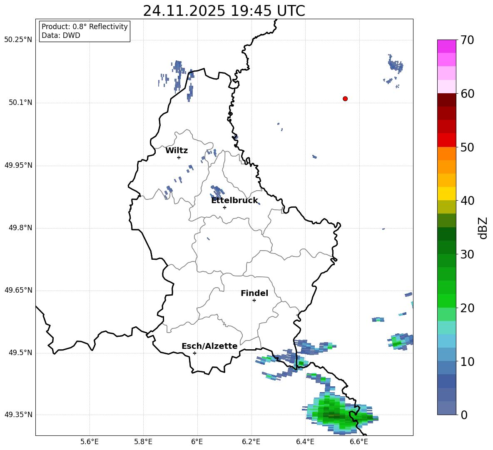The width and height of the screenshot is (493, 450).
Task: Click the magenta top colorbar segment
Action: 446,46
